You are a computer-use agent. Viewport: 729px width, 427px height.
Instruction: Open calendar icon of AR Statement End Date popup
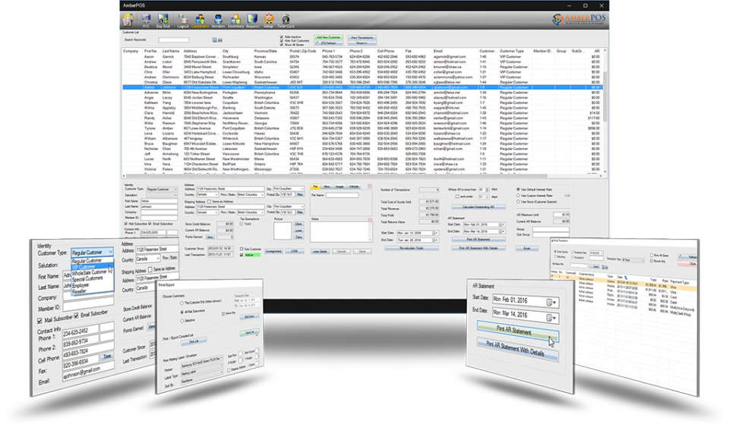549,318
